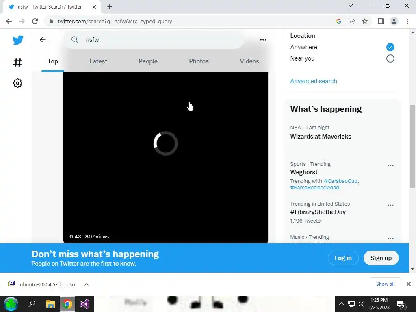Open the clock showing 1:25 PM
The width and height of the screenshot is (416, 312).
(379, 304)
